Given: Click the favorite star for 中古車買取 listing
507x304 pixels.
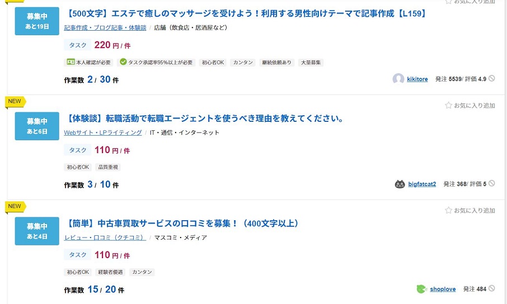Looking at the screenshot, I should tap(470, 210).
